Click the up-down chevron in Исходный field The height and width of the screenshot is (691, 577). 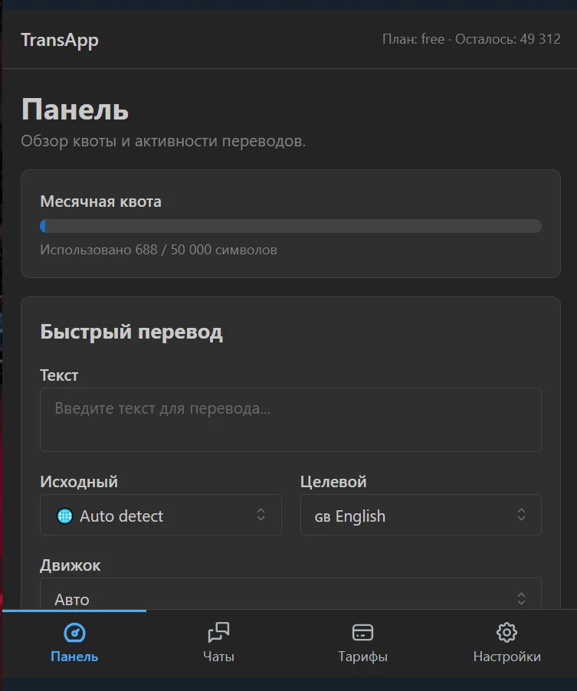tap(261, 515)
